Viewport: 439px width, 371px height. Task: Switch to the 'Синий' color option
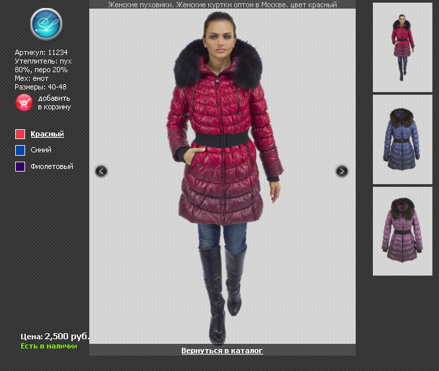(41, 150)
